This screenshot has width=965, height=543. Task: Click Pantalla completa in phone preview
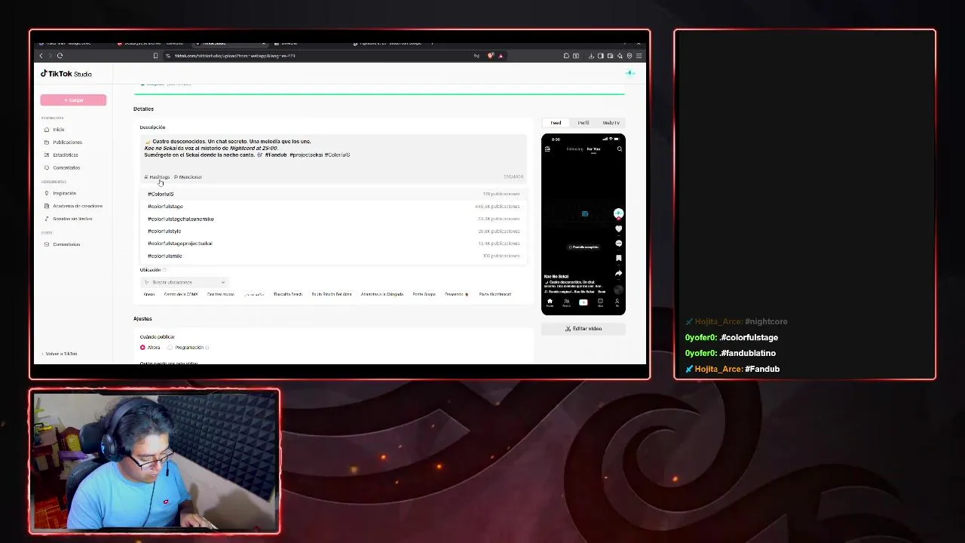click(x=584, y=247)
